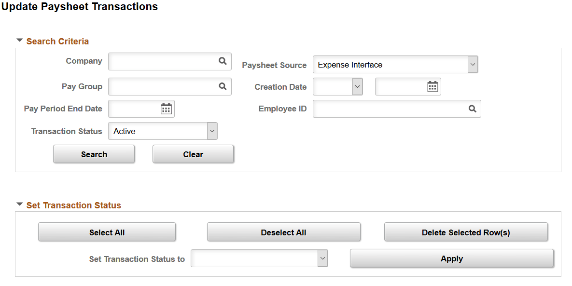This screenshot has height=286, width=572.
Task: Open the Employee ID lookup magnifier
Action: point(472,109)
